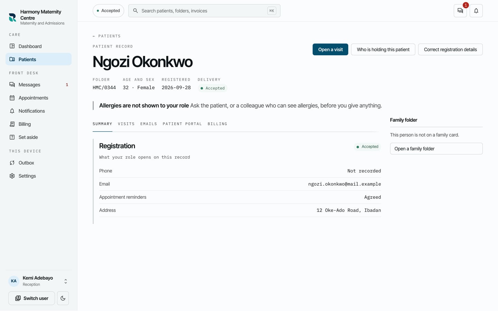Open the Billing tab
This screenshot has width=498, height=311.
218,124
